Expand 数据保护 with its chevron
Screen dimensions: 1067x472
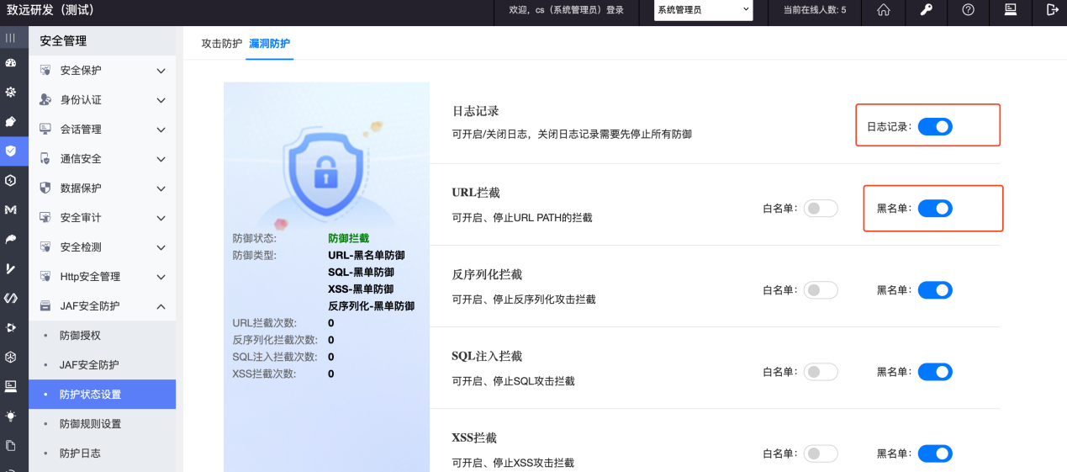(161, 188)
